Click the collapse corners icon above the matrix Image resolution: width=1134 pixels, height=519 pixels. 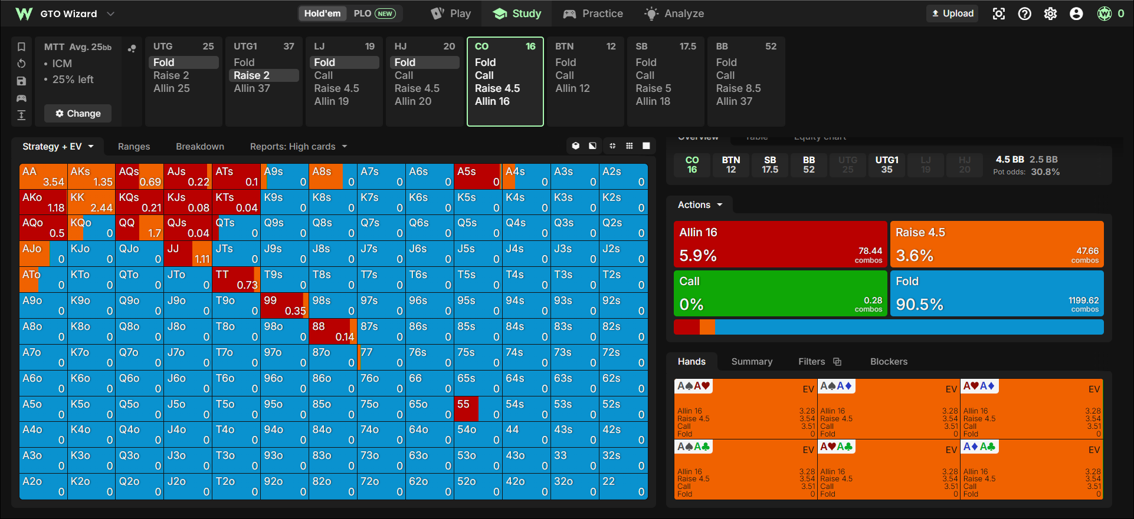tap(612, 146)
